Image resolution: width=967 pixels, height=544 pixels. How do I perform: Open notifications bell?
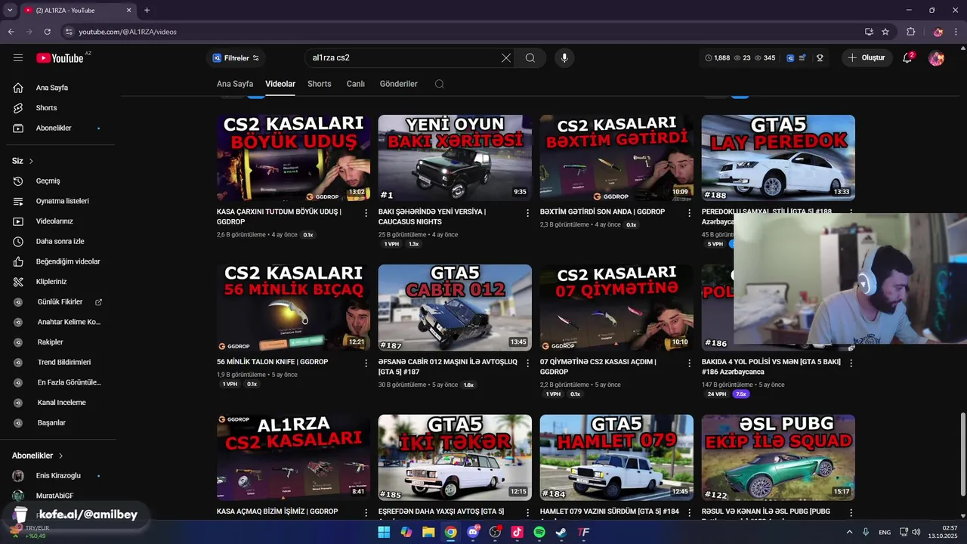(x=908, y=58)
